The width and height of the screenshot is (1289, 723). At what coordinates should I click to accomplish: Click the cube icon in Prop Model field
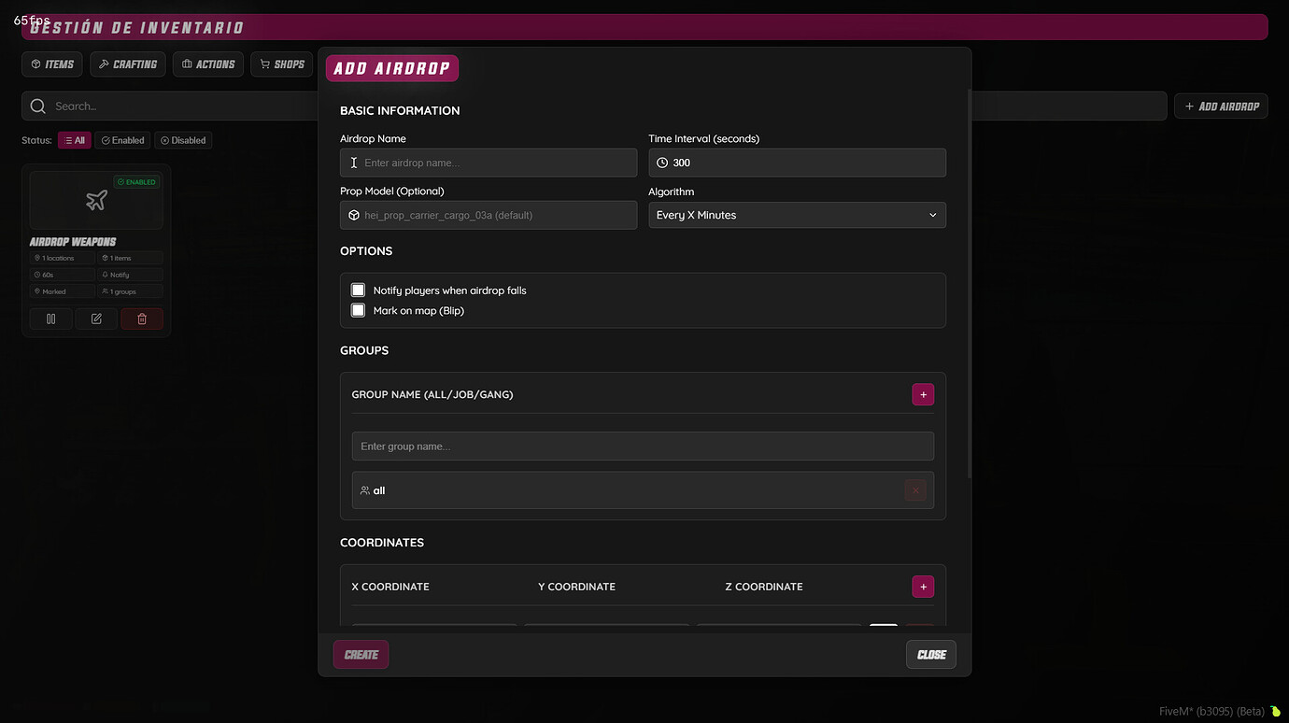click(354, 215)
